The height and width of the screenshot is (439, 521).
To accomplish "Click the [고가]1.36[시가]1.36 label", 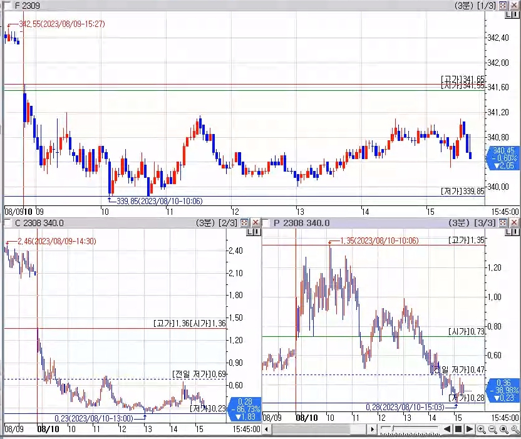I will pyautogui.click(x=189, y=323).
